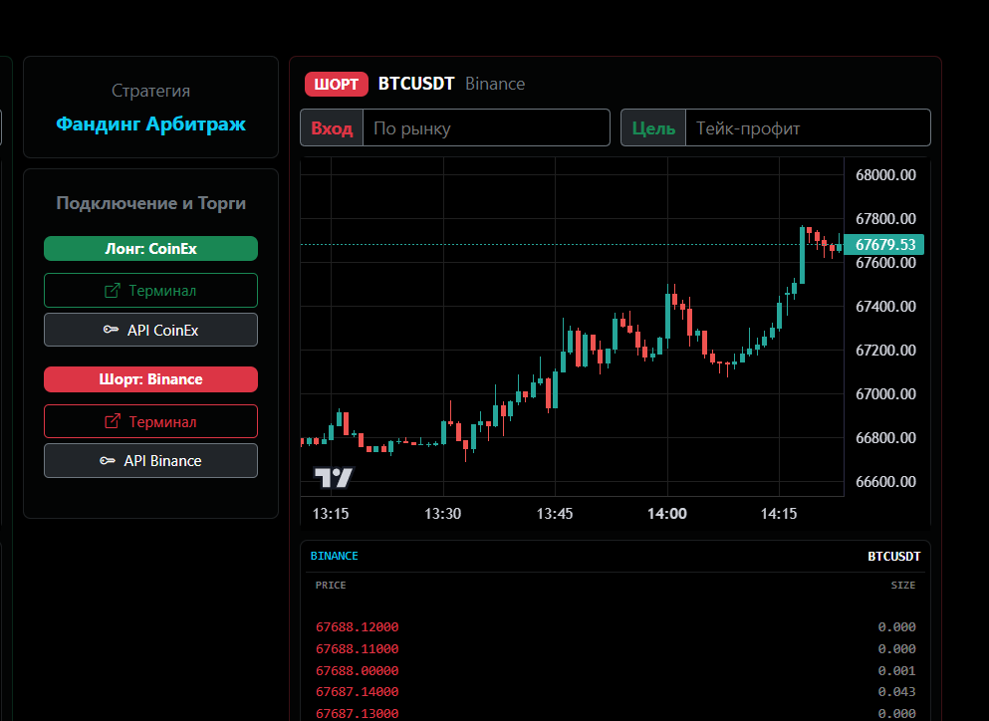Click the 67400.00 price axis label
This screenshot has width=989, height=721.
pyautogui.click(x=885, y=307)
